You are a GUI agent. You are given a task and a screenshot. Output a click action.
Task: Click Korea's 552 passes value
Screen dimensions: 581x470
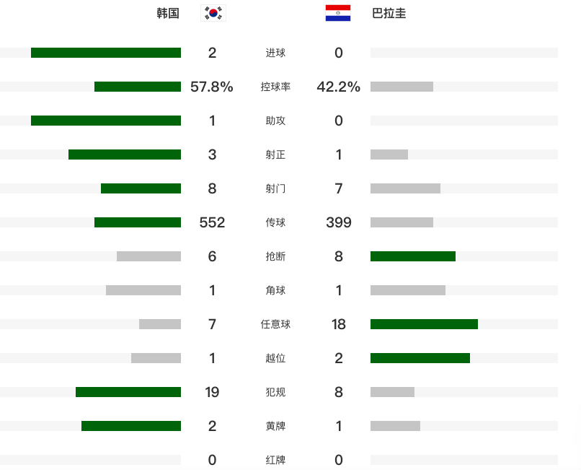[x=212, y=222]
